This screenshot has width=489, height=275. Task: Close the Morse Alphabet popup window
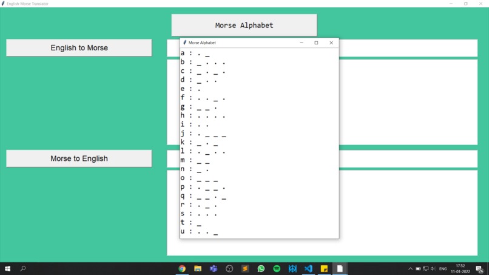click(331, 42)
